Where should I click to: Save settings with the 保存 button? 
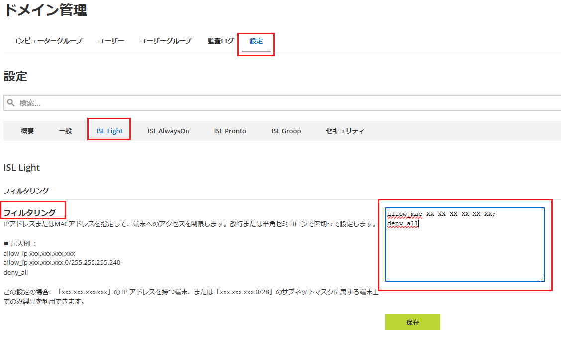(x=413, y=322)
